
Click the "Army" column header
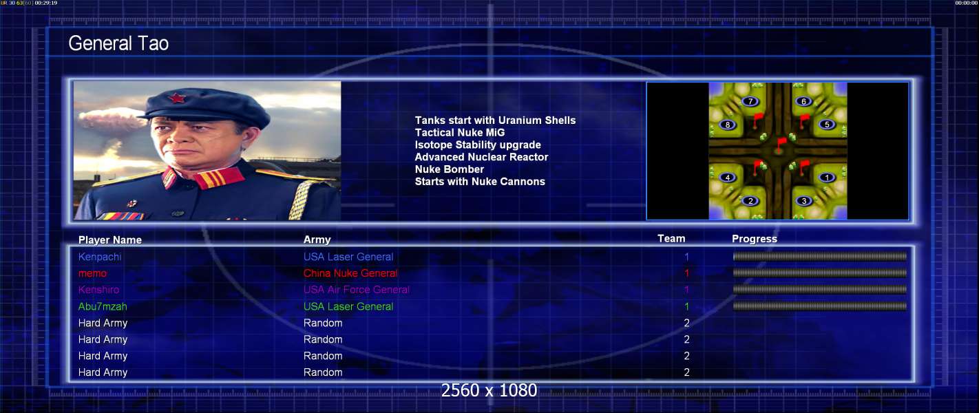[317, 240]
